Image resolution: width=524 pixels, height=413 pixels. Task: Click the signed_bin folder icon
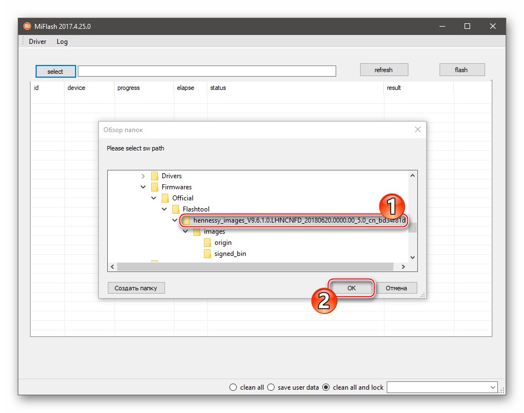coord(207,254)
